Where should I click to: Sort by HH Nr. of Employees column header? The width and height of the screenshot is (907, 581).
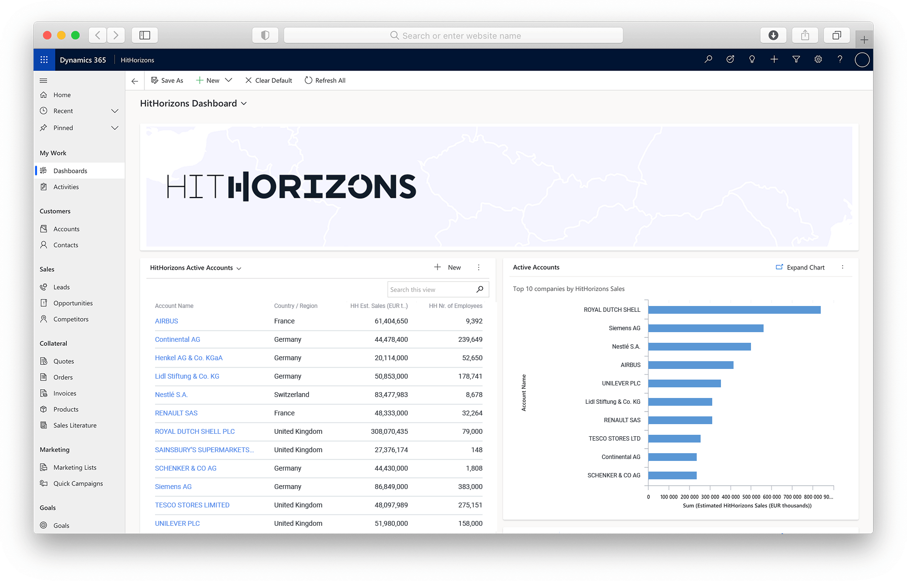point(455,306)
